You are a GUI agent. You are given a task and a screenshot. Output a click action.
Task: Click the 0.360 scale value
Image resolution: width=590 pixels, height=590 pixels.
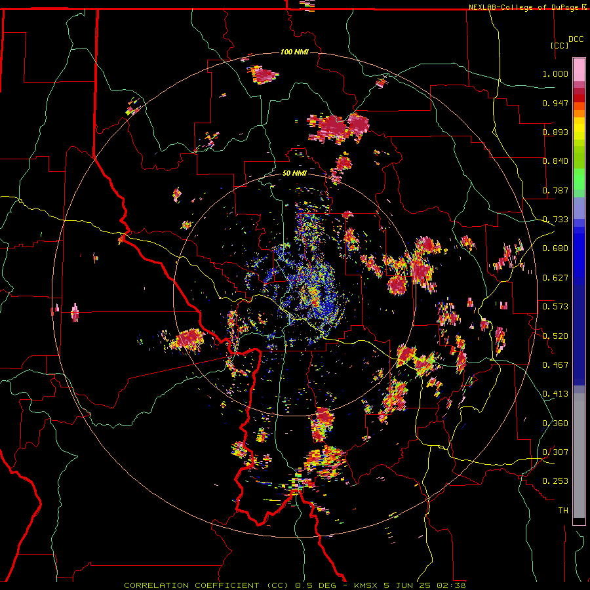555,423
